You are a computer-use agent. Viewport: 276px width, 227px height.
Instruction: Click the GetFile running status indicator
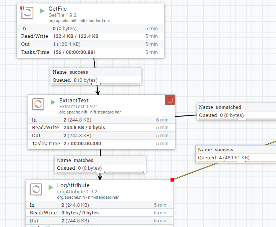(x=42, y=11)
